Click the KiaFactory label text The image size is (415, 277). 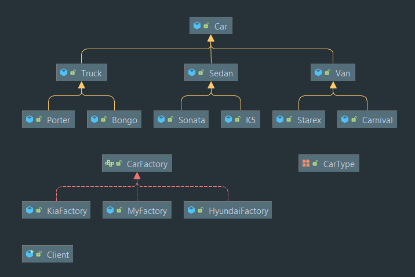point(67,211)
